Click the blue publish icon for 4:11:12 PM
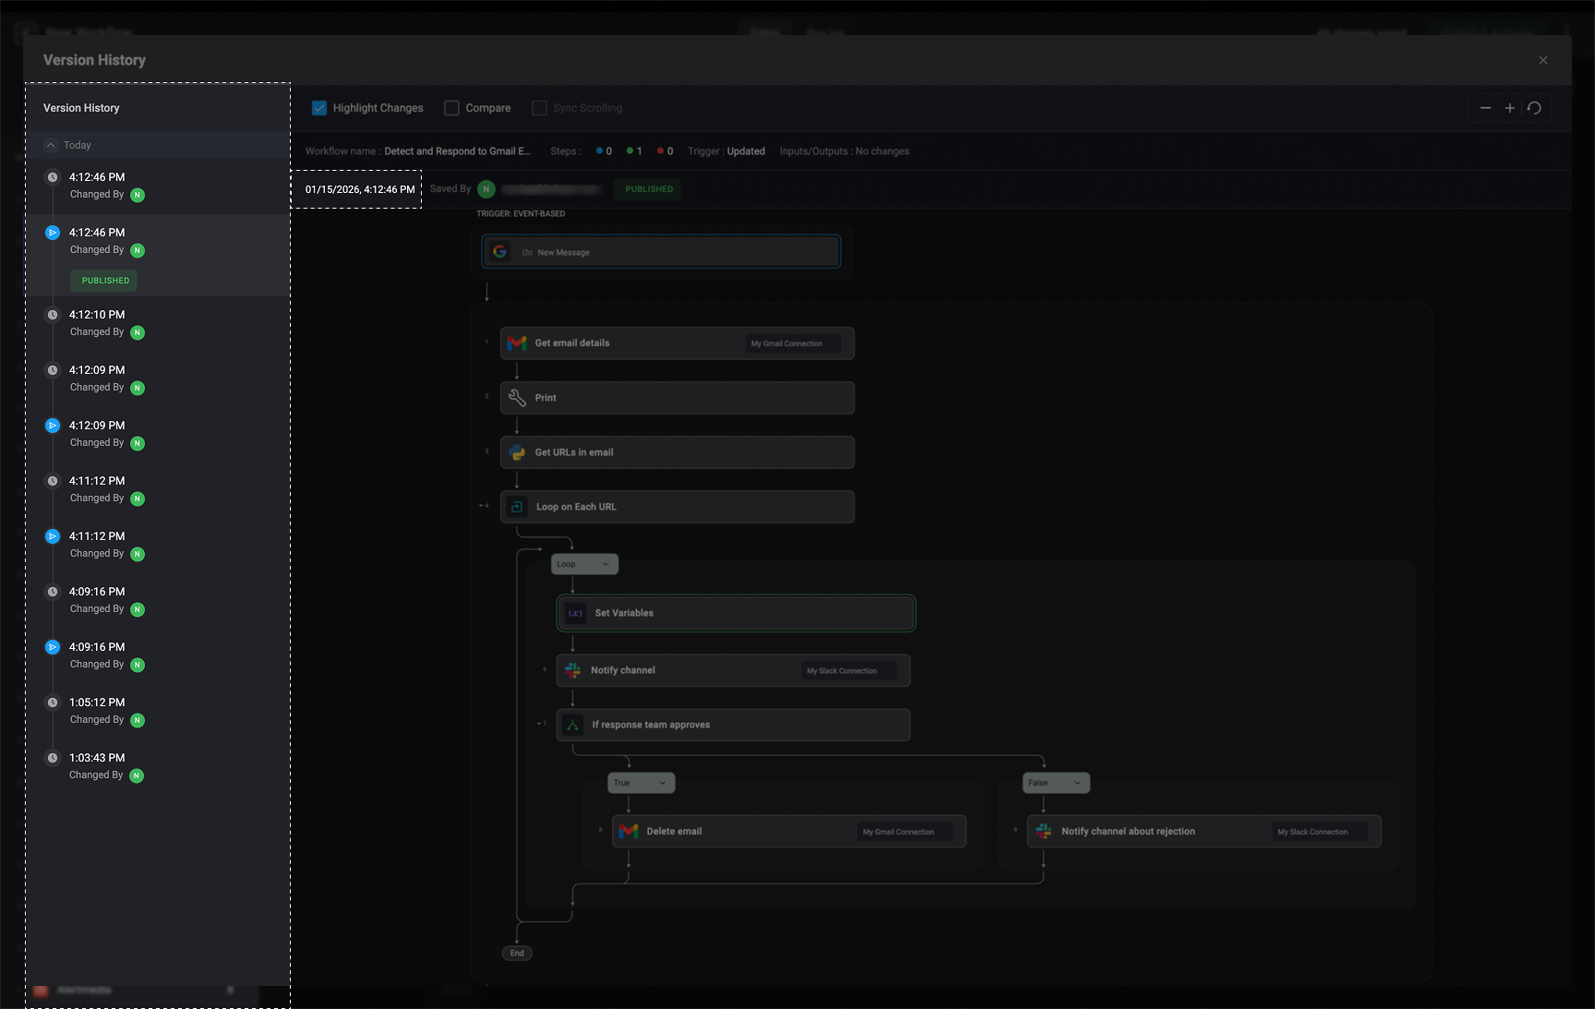The image size is (1595, 1009). pos(53,536)
